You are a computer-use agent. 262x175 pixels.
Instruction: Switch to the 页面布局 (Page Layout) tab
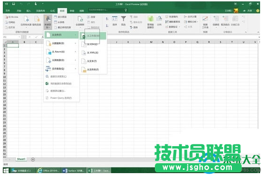click(41, 11)
